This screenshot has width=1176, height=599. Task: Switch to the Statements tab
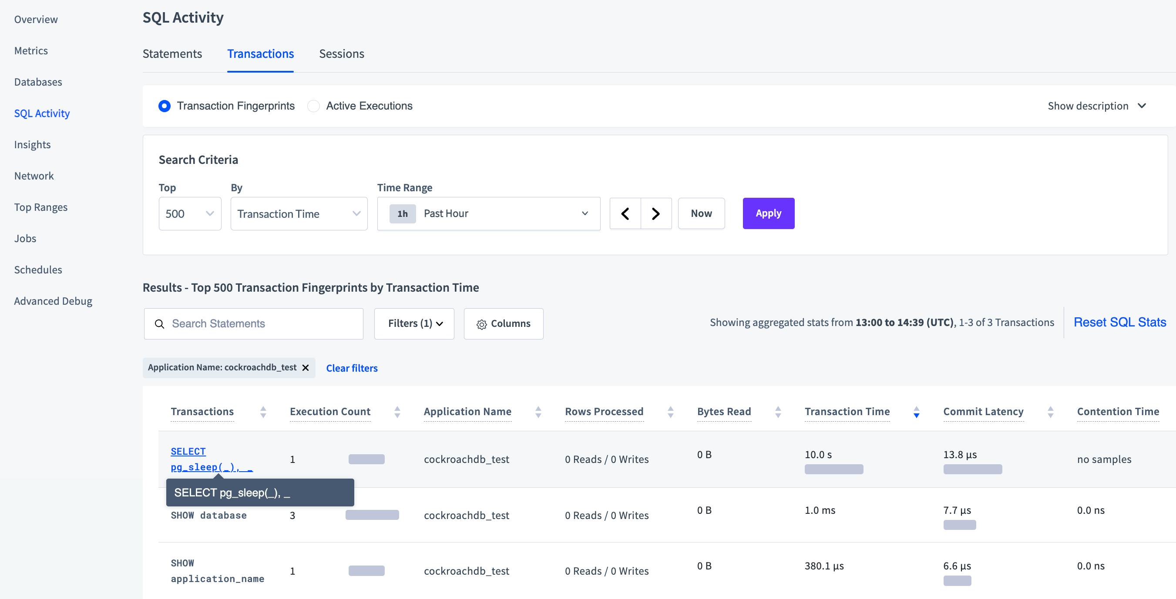pyautogui.click(x=172, y=53)
